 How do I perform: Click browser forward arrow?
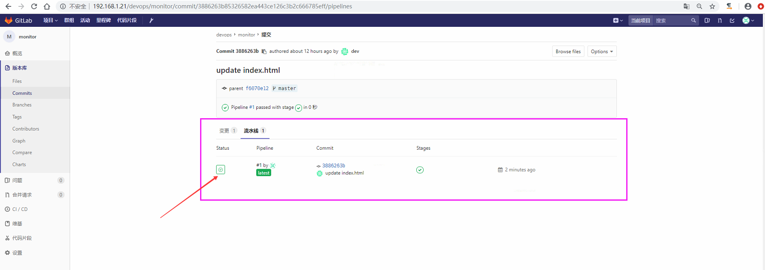point(21,6)
